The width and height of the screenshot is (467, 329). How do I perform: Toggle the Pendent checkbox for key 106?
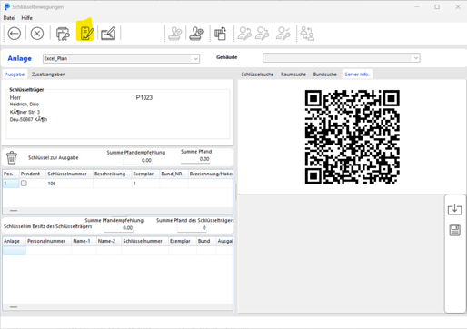(x=24, y=184)
